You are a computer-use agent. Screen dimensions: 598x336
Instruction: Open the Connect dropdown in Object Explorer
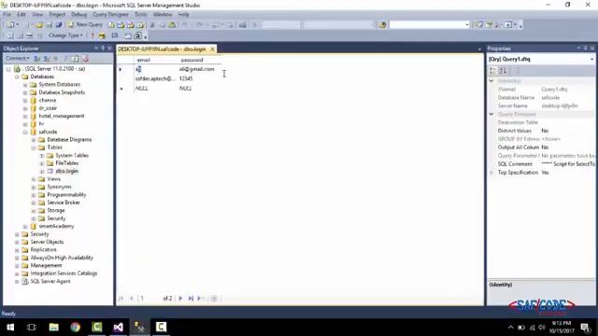tap(17, 58)
